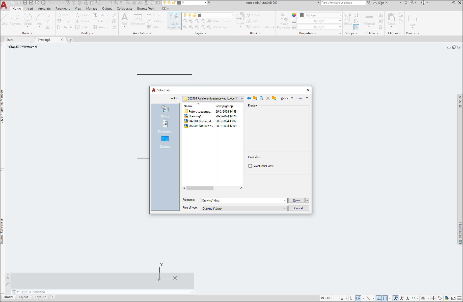This screenshot has height=302, width=463.
Task: Open the Views dropdown in Select File
Action: coord(287,98)
